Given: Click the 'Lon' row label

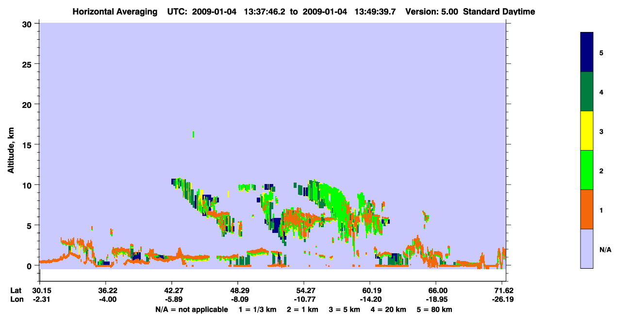Looking at the screenshot, I should (16, 299).
